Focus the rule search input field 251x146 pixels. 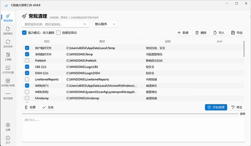[x=55, y=24]
